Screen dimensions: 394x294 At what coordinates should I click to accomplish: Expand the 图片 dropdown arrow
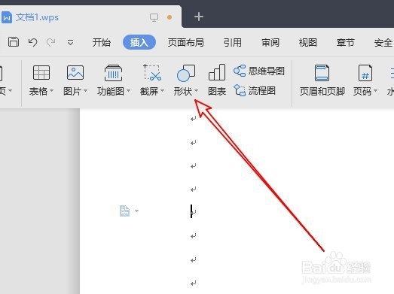pos(85,90)
